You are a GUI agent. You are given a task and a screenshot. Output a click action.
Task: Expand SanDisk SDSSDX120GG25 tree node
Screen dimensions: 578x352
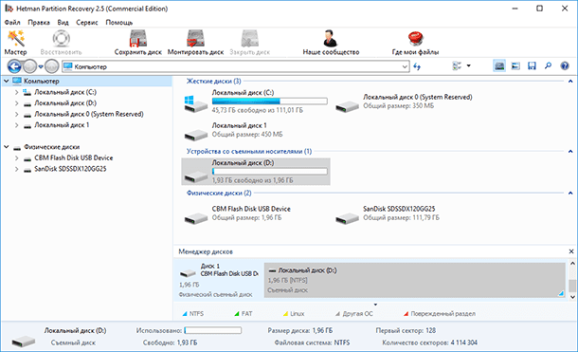17,169
